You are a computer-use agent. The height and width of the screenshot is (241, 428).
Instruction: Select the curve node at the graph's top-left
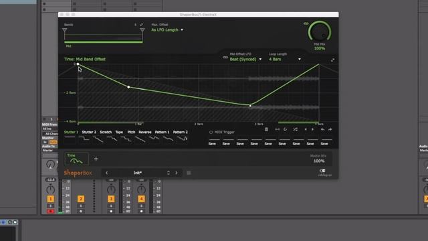(x=78, y=64)
